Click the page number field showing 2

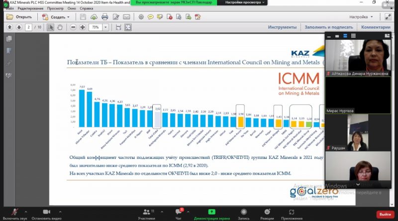pyautogui.click(x=28, y=27)
